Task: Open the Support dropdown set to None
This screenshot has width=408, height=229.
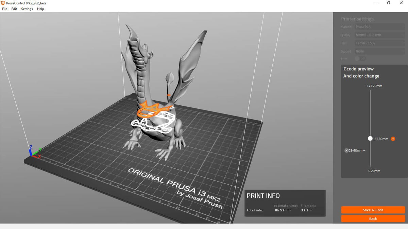Action: [x=379, y=51]
